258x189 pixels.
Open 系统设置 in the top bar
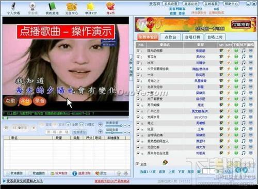pos(171,4)
